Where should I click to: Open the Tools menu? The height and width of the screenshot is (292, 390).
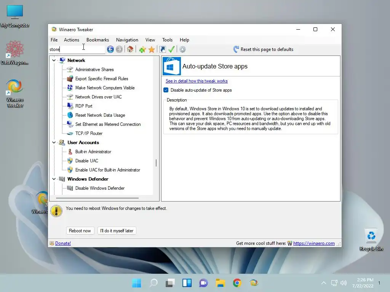pyautogui.click(x=168, y=40)
